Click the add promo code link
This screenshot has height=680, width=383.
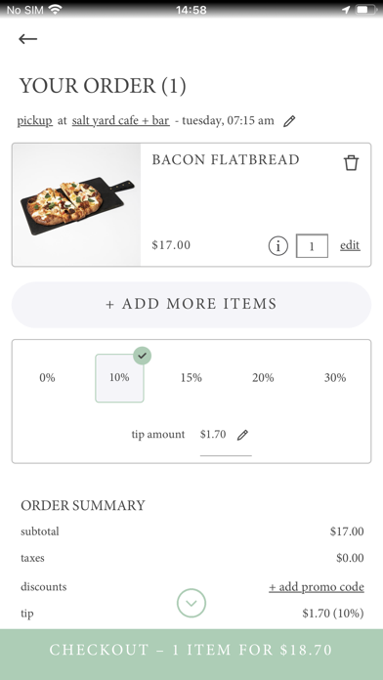coord(317,587)
